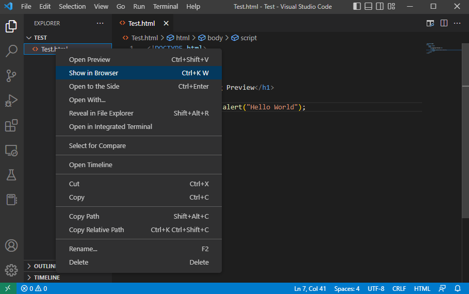Open the View menu
This screenshot has width=469, height=294.
click(x=101, y=6)
